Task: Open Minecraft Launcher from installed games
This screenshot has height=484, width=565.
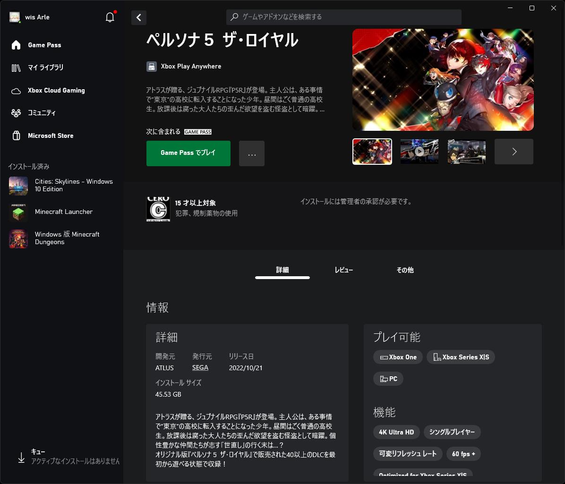Action: (x=64, y=212)
